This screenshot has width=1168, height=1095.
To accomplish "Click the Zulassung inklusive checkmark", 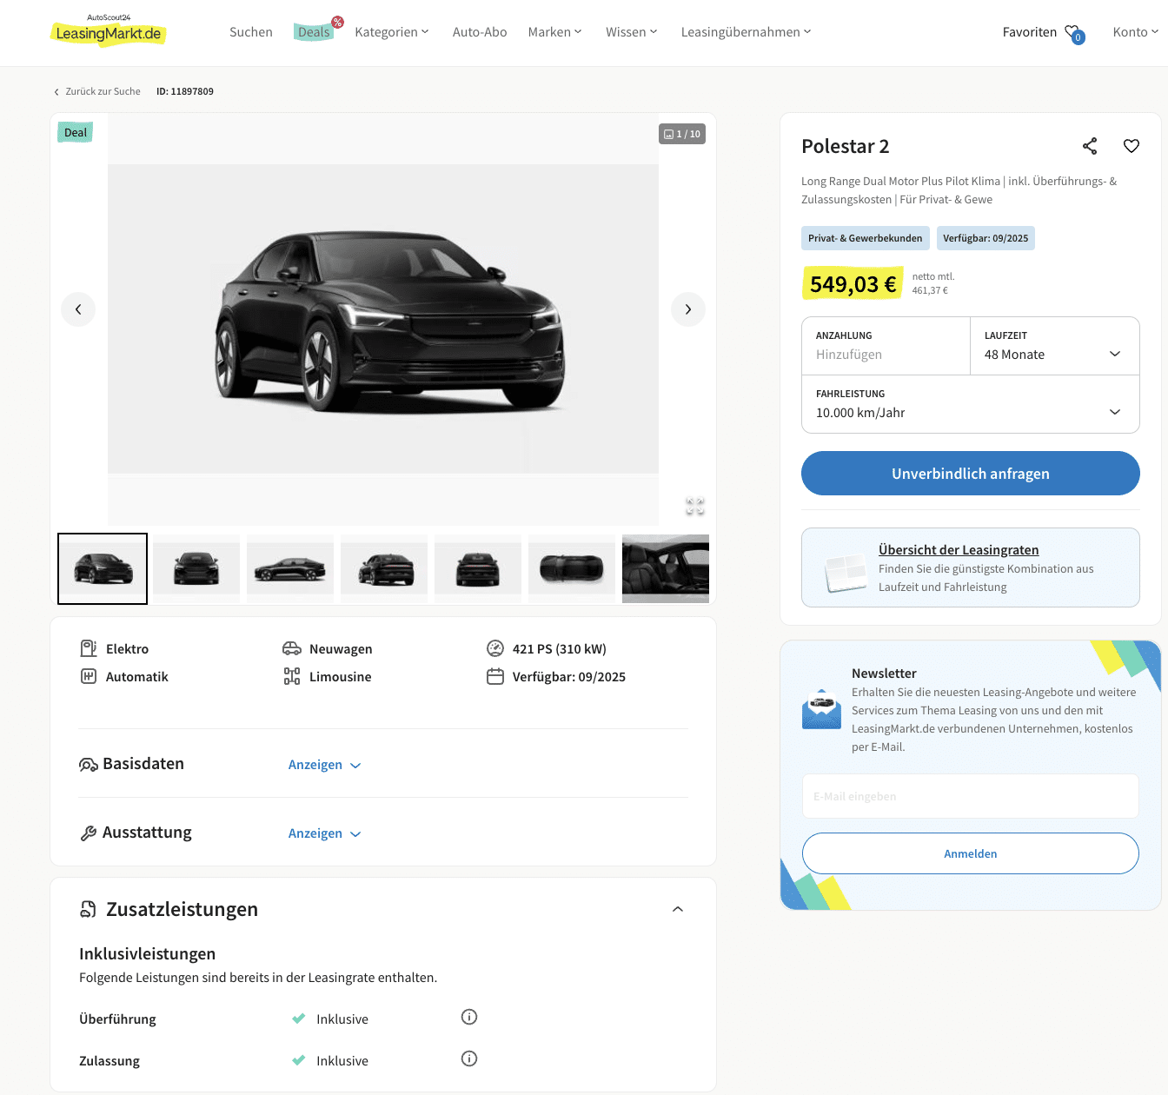I will [299, 1060].
